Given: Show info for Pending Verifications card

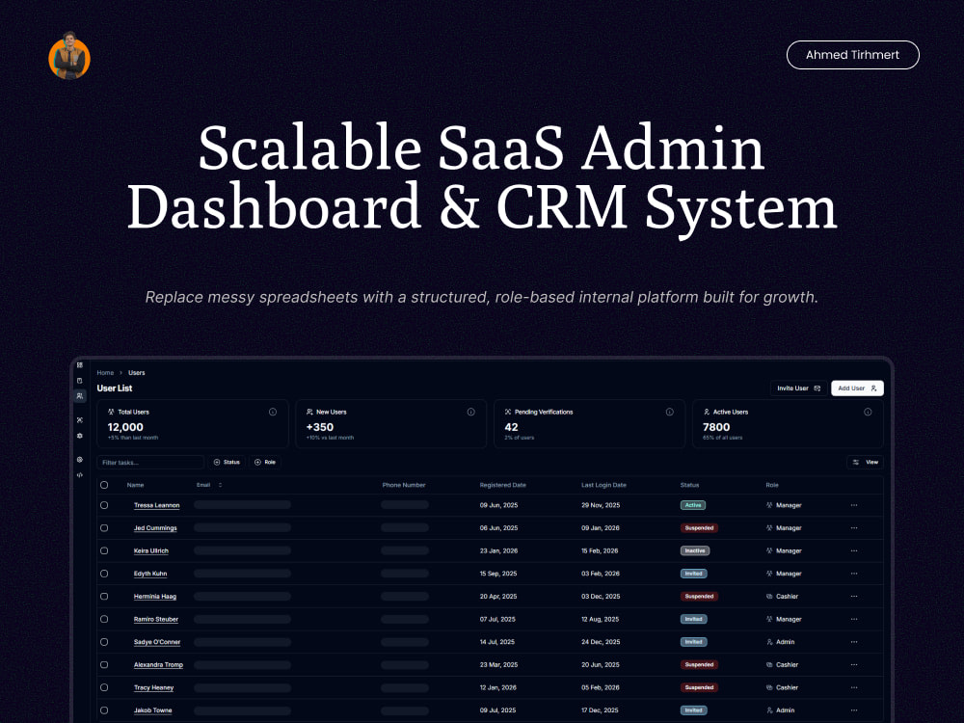Looking at the screenshot, I should [670, 412].
